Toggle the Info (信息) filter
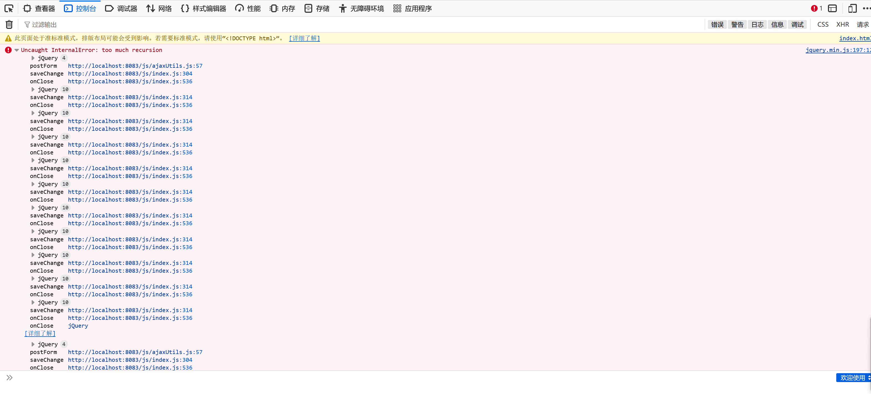Screen dimensions: 871x394 pyautogui.click(x=777, y=24)
